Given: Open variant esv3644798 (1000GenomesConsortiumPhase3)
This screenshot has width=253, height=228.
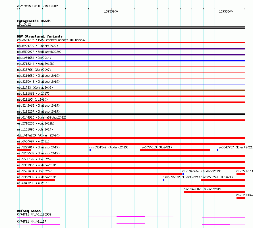Looking at the screenshot, I should pyautogui.click(x=51, y=40).
